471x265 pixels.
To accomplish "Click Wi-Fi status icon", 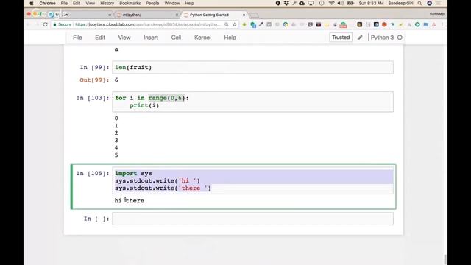I will pyautogui.click(x=331, y=3).
